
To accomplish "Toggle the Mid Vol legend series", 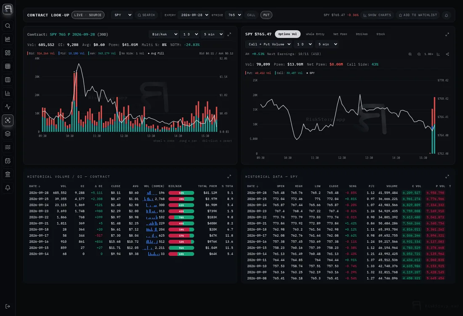I will [72, 53].
